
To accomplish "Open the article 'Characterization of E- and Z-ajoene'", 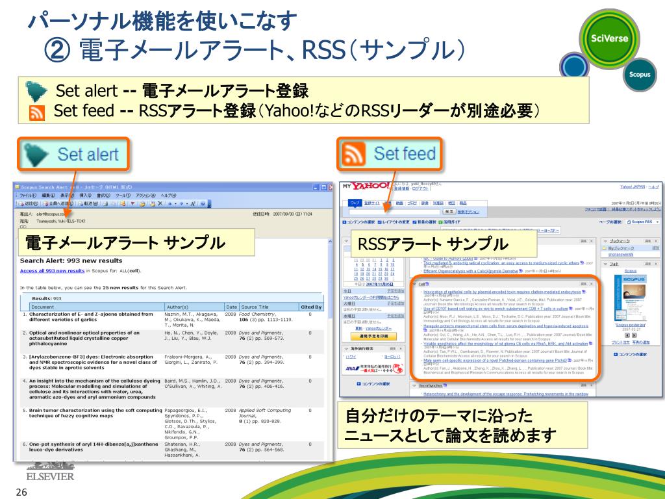I will pyautogui.click(x=91, y=317).
